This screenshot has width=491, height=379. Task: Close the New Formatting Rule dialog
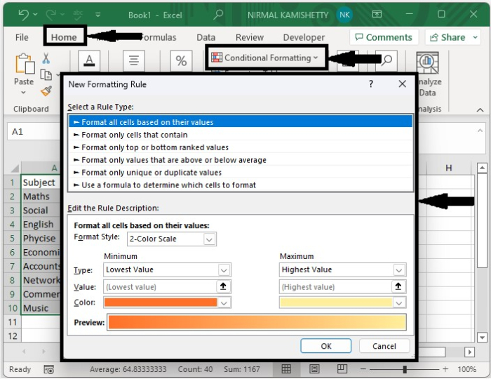(x=403, y=84)
